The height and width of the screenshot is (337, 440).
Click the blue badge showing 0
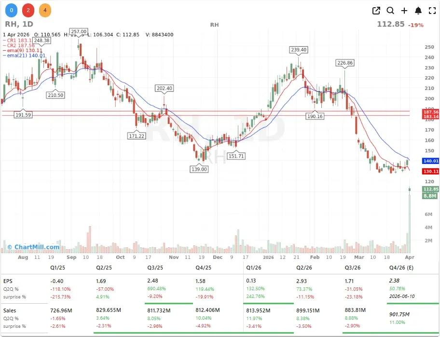point(12,10)
